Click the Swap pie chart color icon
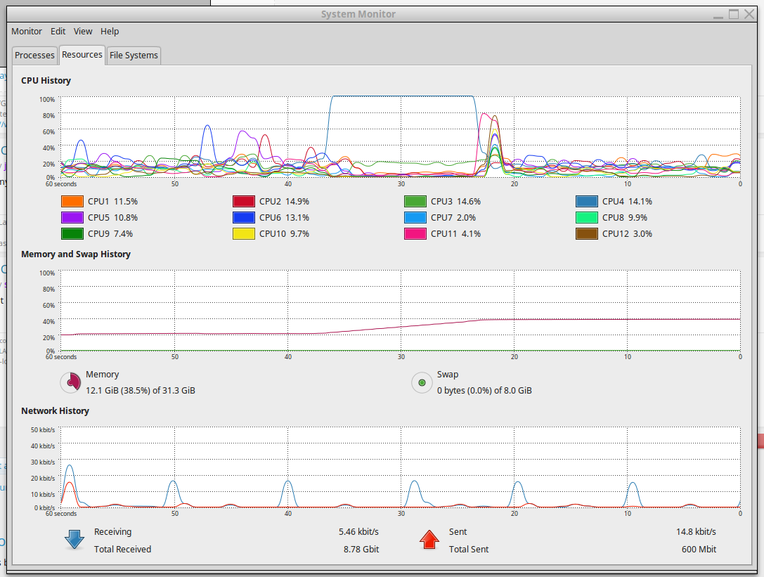This screenshot has height=577, width=764. (x=422, y=382)
